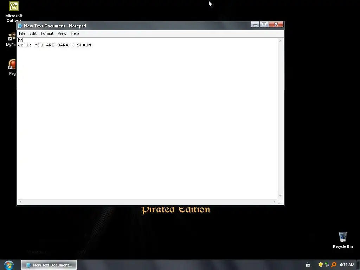Click the on-screen keyboard tray icon
Viewport: 360px width, 270px height.
308,265
